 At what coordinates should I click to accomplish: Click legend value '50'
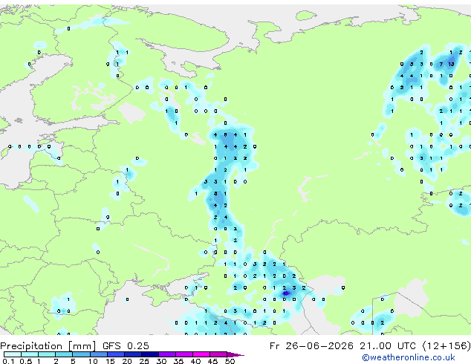point(230,361)
